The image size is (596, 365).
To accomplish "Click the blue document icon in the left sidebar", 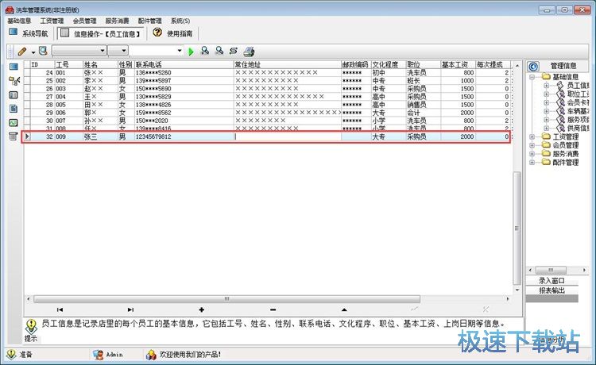I will click(x=14, y=109).
